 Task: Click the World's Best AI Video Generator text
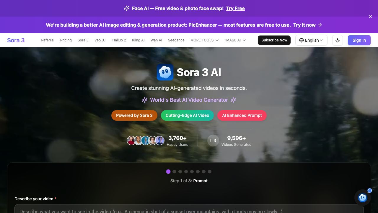[189, 100]
